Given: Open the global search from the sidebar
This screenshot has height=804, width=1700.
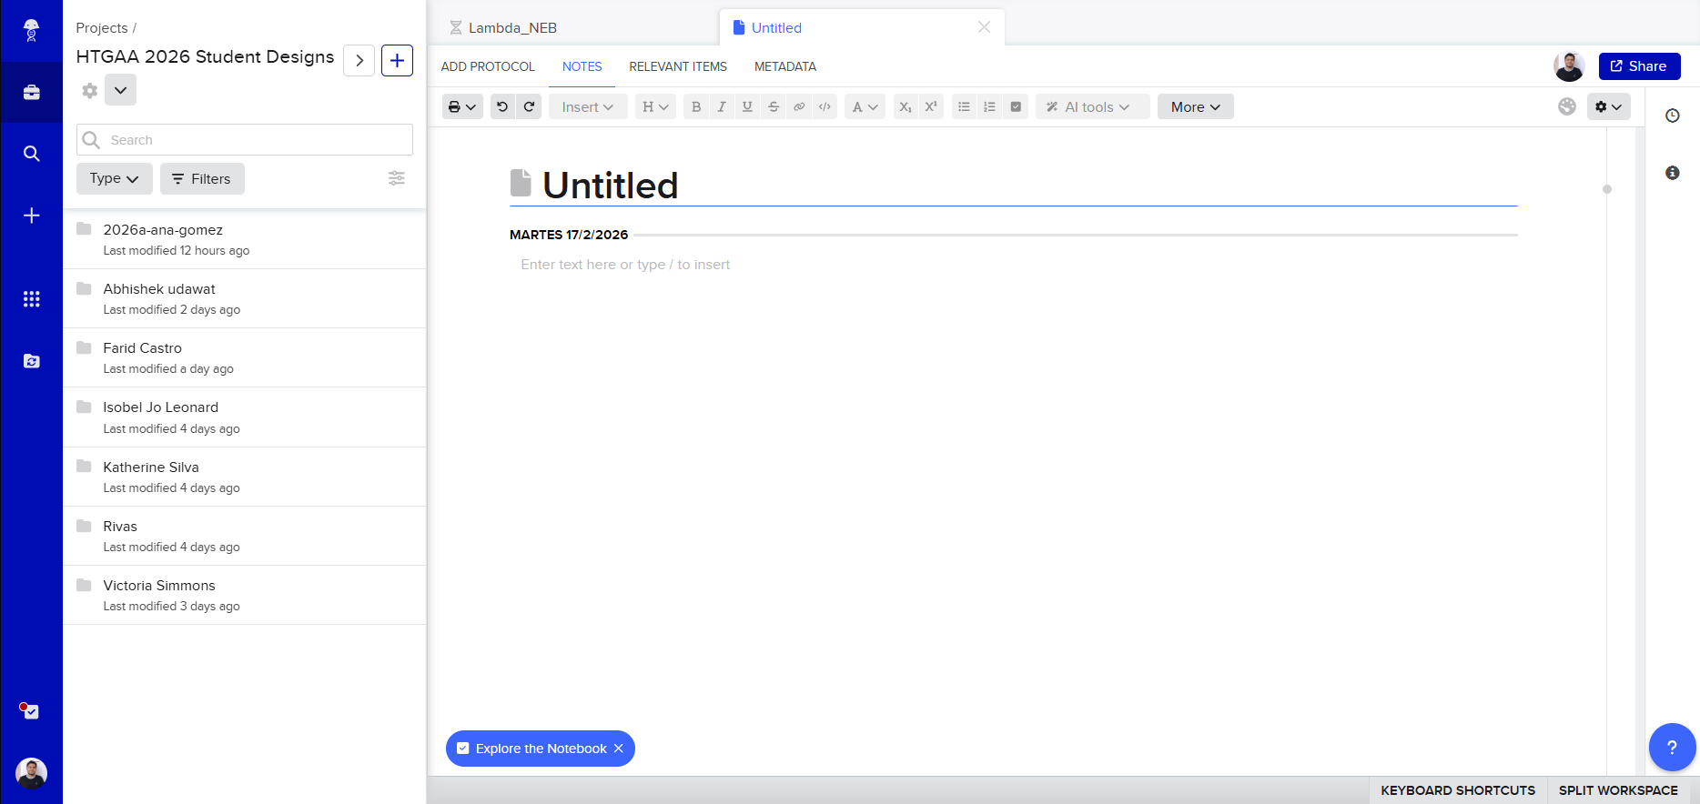Looking at the screenshot, I should (x=31, y=154).
